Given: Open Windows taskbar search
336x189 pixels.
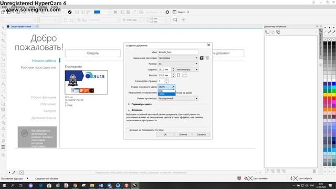Looking at the screenshot, I should point(13,185).
